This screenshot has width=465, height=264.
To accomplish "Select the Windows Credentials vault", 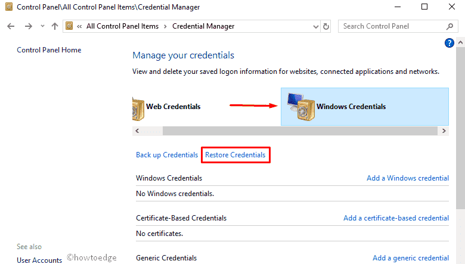I will click(x=364, y=107).
